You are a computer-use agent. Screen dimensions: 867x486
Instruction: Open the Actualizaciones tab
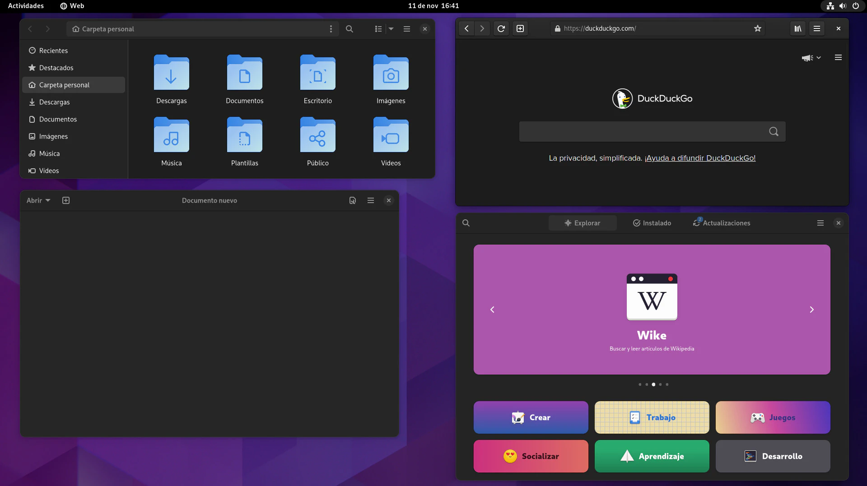[722, 223]
